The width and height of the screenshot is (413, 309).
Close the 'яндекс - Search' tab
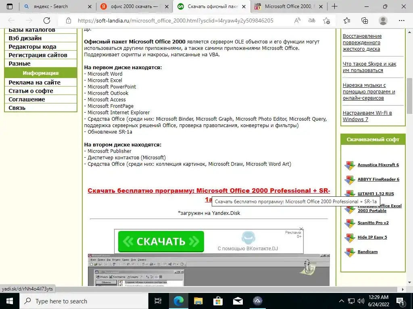(x=90, y=6)
